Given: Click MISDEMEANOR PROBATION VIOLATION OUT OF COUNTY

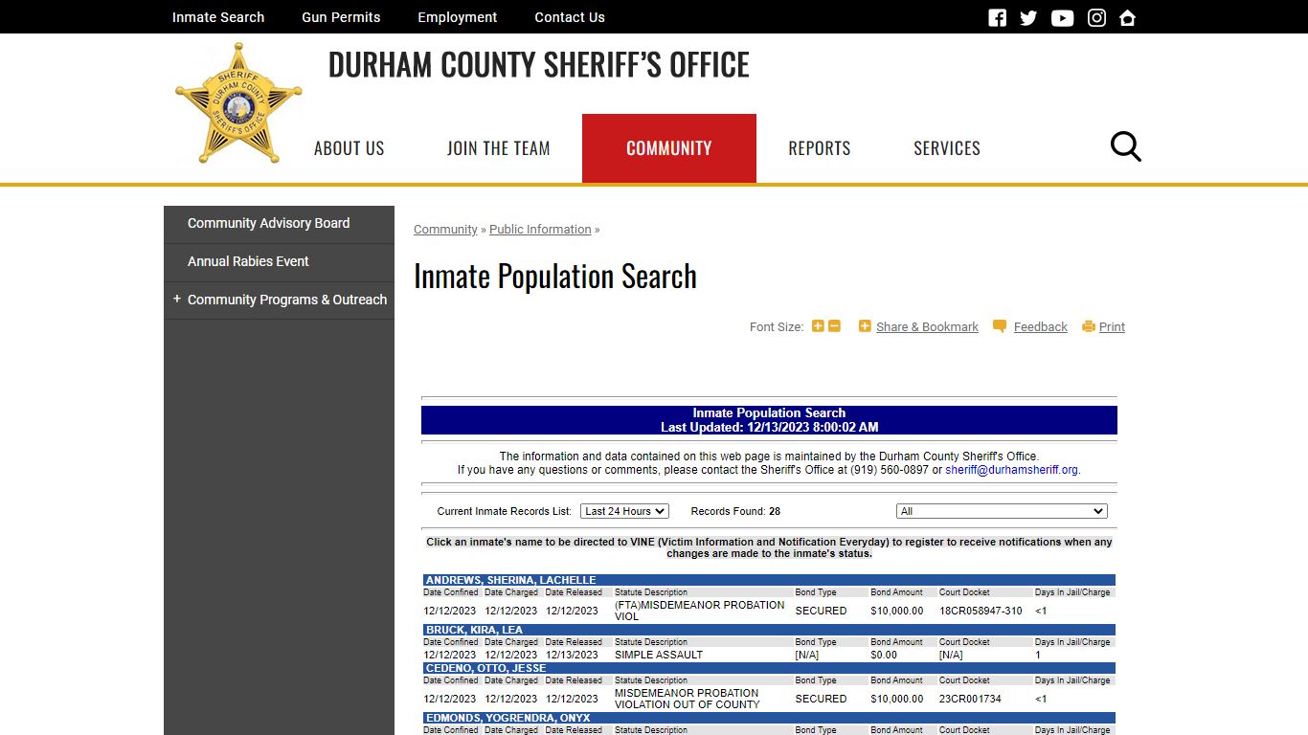Looking at the screenshot, I should pyautogui.click(x=688, y=699).
